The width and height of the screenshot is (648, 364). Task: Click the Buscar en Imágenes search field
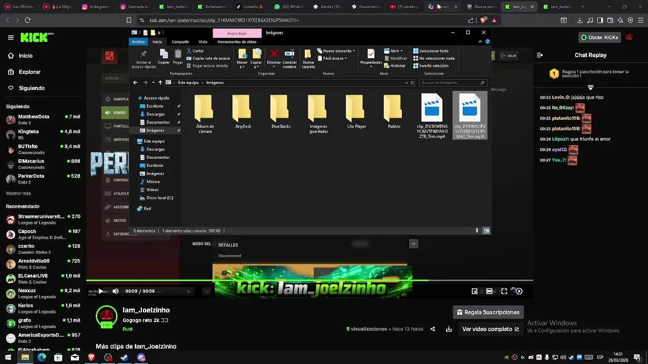pyautogui.click(x=454, y=82)
